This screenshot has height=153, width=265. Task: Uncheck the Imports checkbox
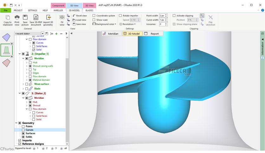(x=20, y=140)
